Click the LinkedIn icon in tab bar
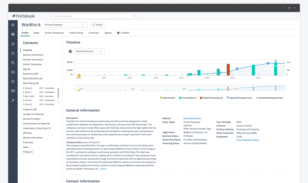308x183 pixels. coord(118,33)
